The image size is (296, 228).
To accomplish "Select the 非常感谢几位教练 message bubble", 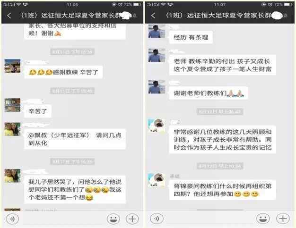I will [223, 140].
